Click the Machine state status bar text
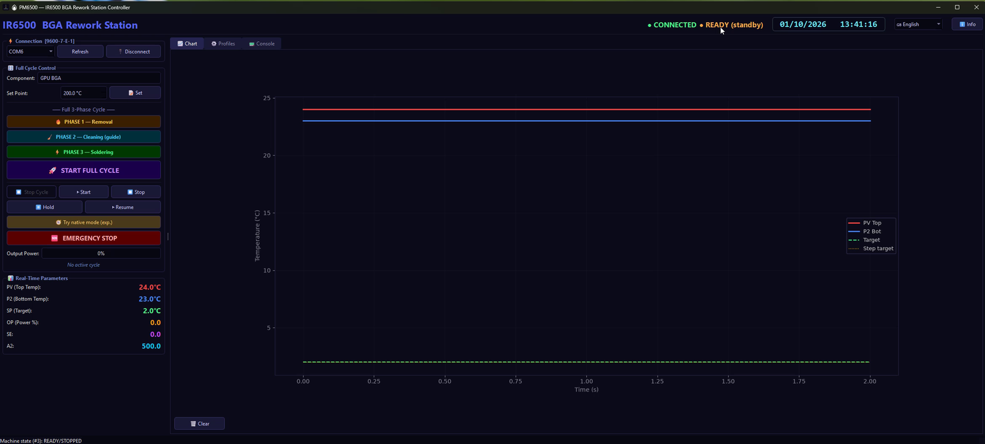 [x=41, y=440]
